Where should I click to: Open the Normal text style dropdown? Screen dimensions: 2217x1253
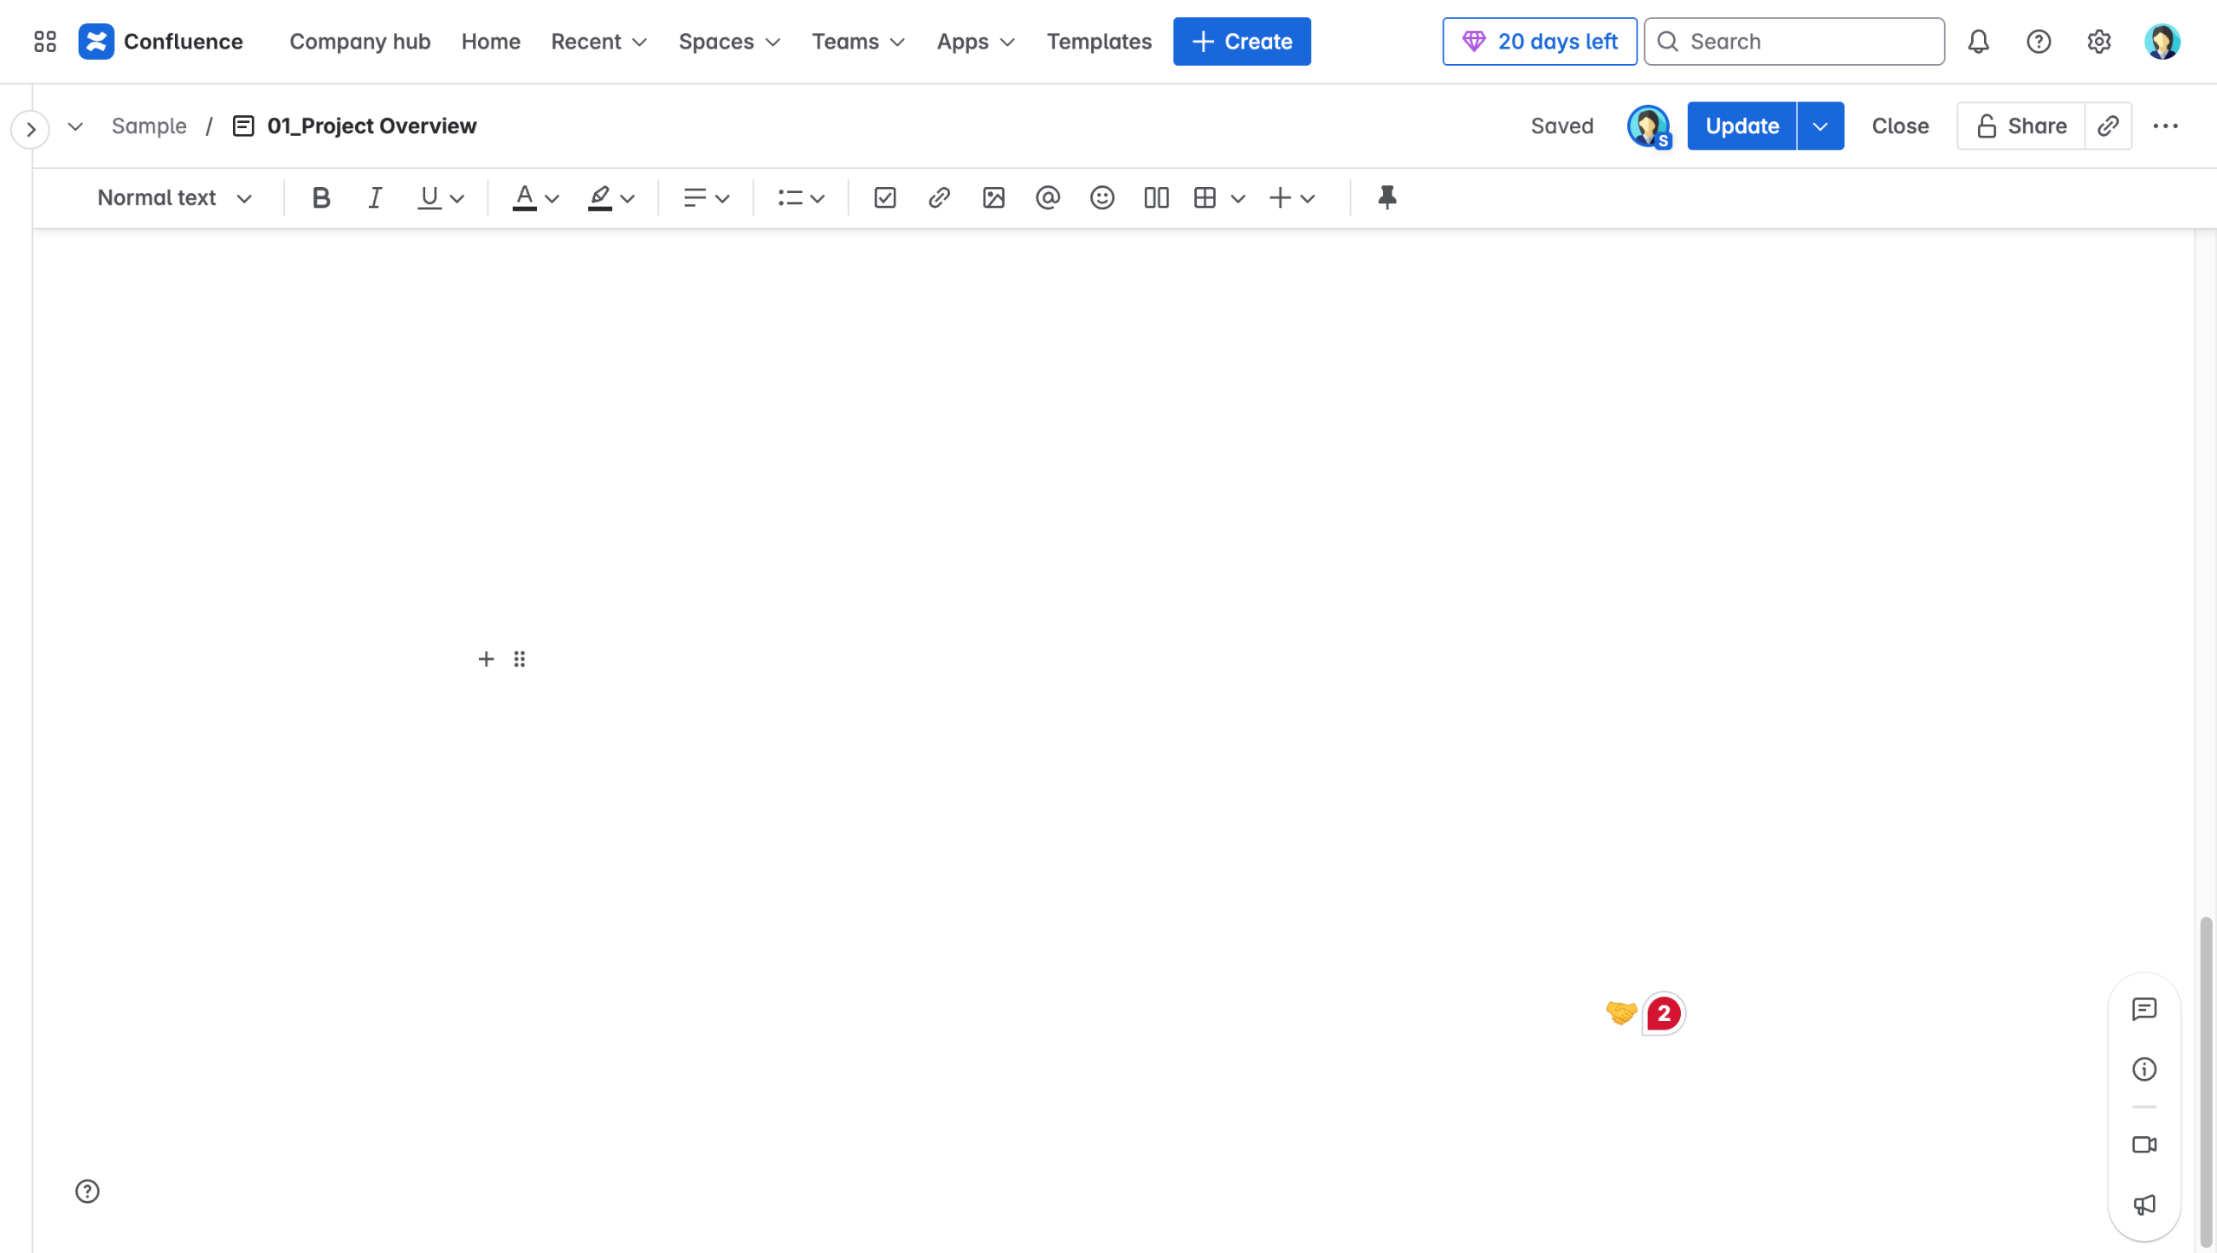click(x=174, y=198)
